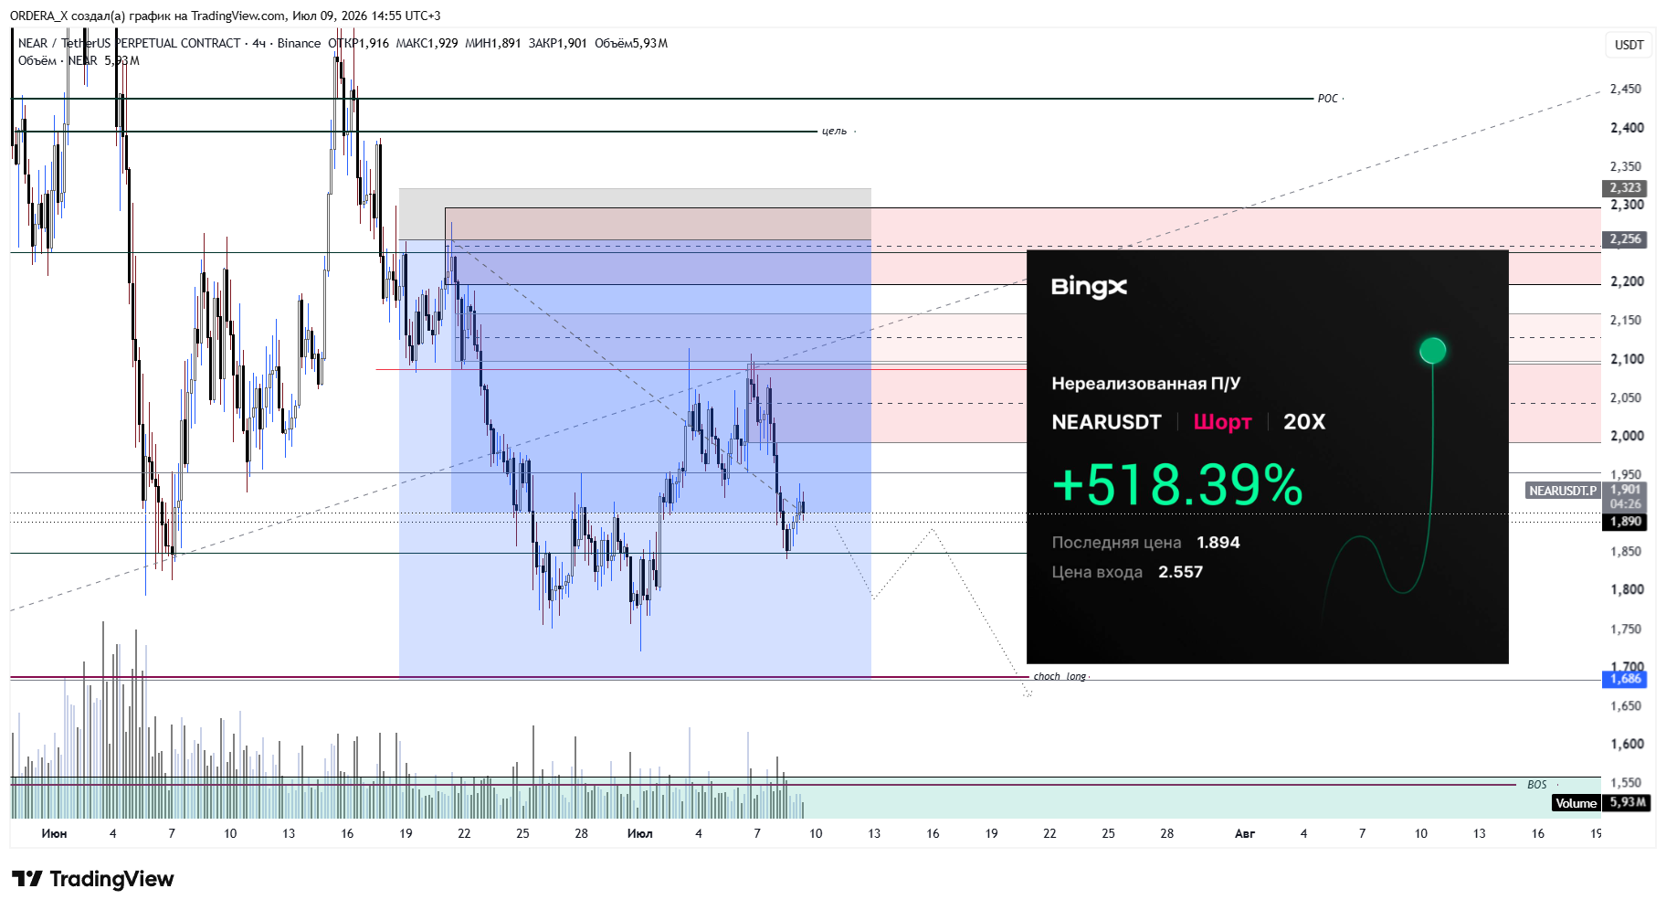1666x910 pixels.
Task: Click the BingX logo on the card
Action: coord(1089,287)
